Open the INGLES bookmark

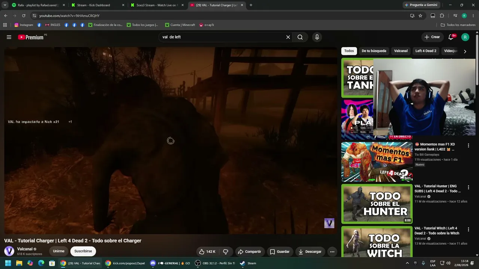point(53,25)
